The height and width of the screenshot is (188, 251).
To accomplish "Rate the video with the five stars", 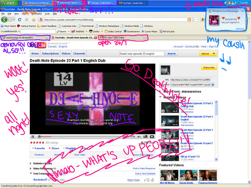I will click(37, 142).
